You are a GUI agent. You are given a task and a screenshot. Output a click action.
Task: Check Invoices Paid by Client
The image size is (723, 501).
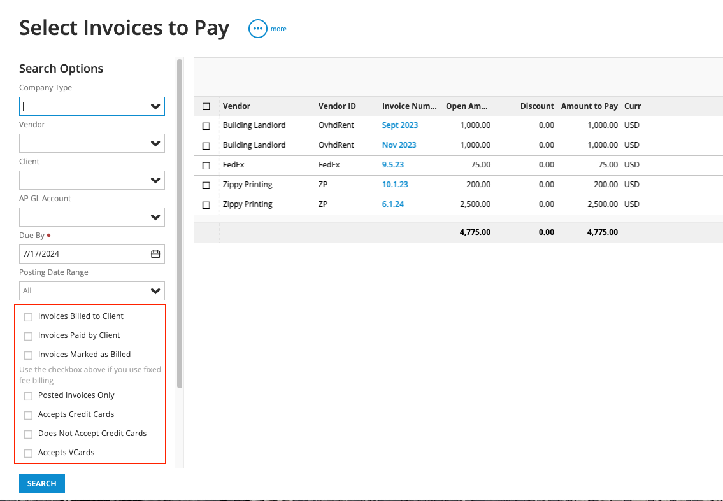coord(28,336)
